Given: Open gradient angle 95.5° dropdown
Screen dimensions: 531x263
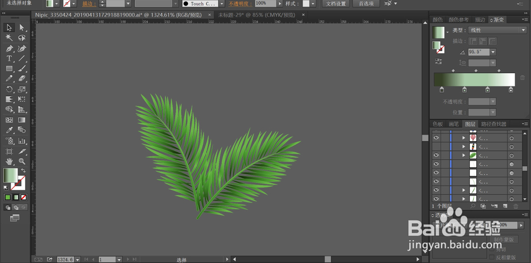Looking at the screenshot, I should pos(493,52).
